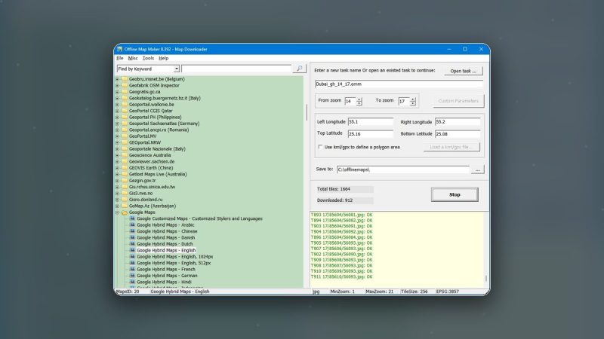The image size is (604, 339).
Task: Open the Tools menu
Action: (x=148, y=58)
